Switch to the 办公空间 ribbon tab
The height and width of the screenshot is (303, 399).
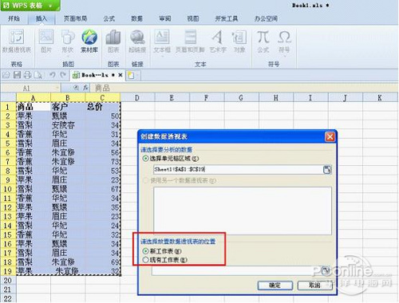click(x=266, y=18)
